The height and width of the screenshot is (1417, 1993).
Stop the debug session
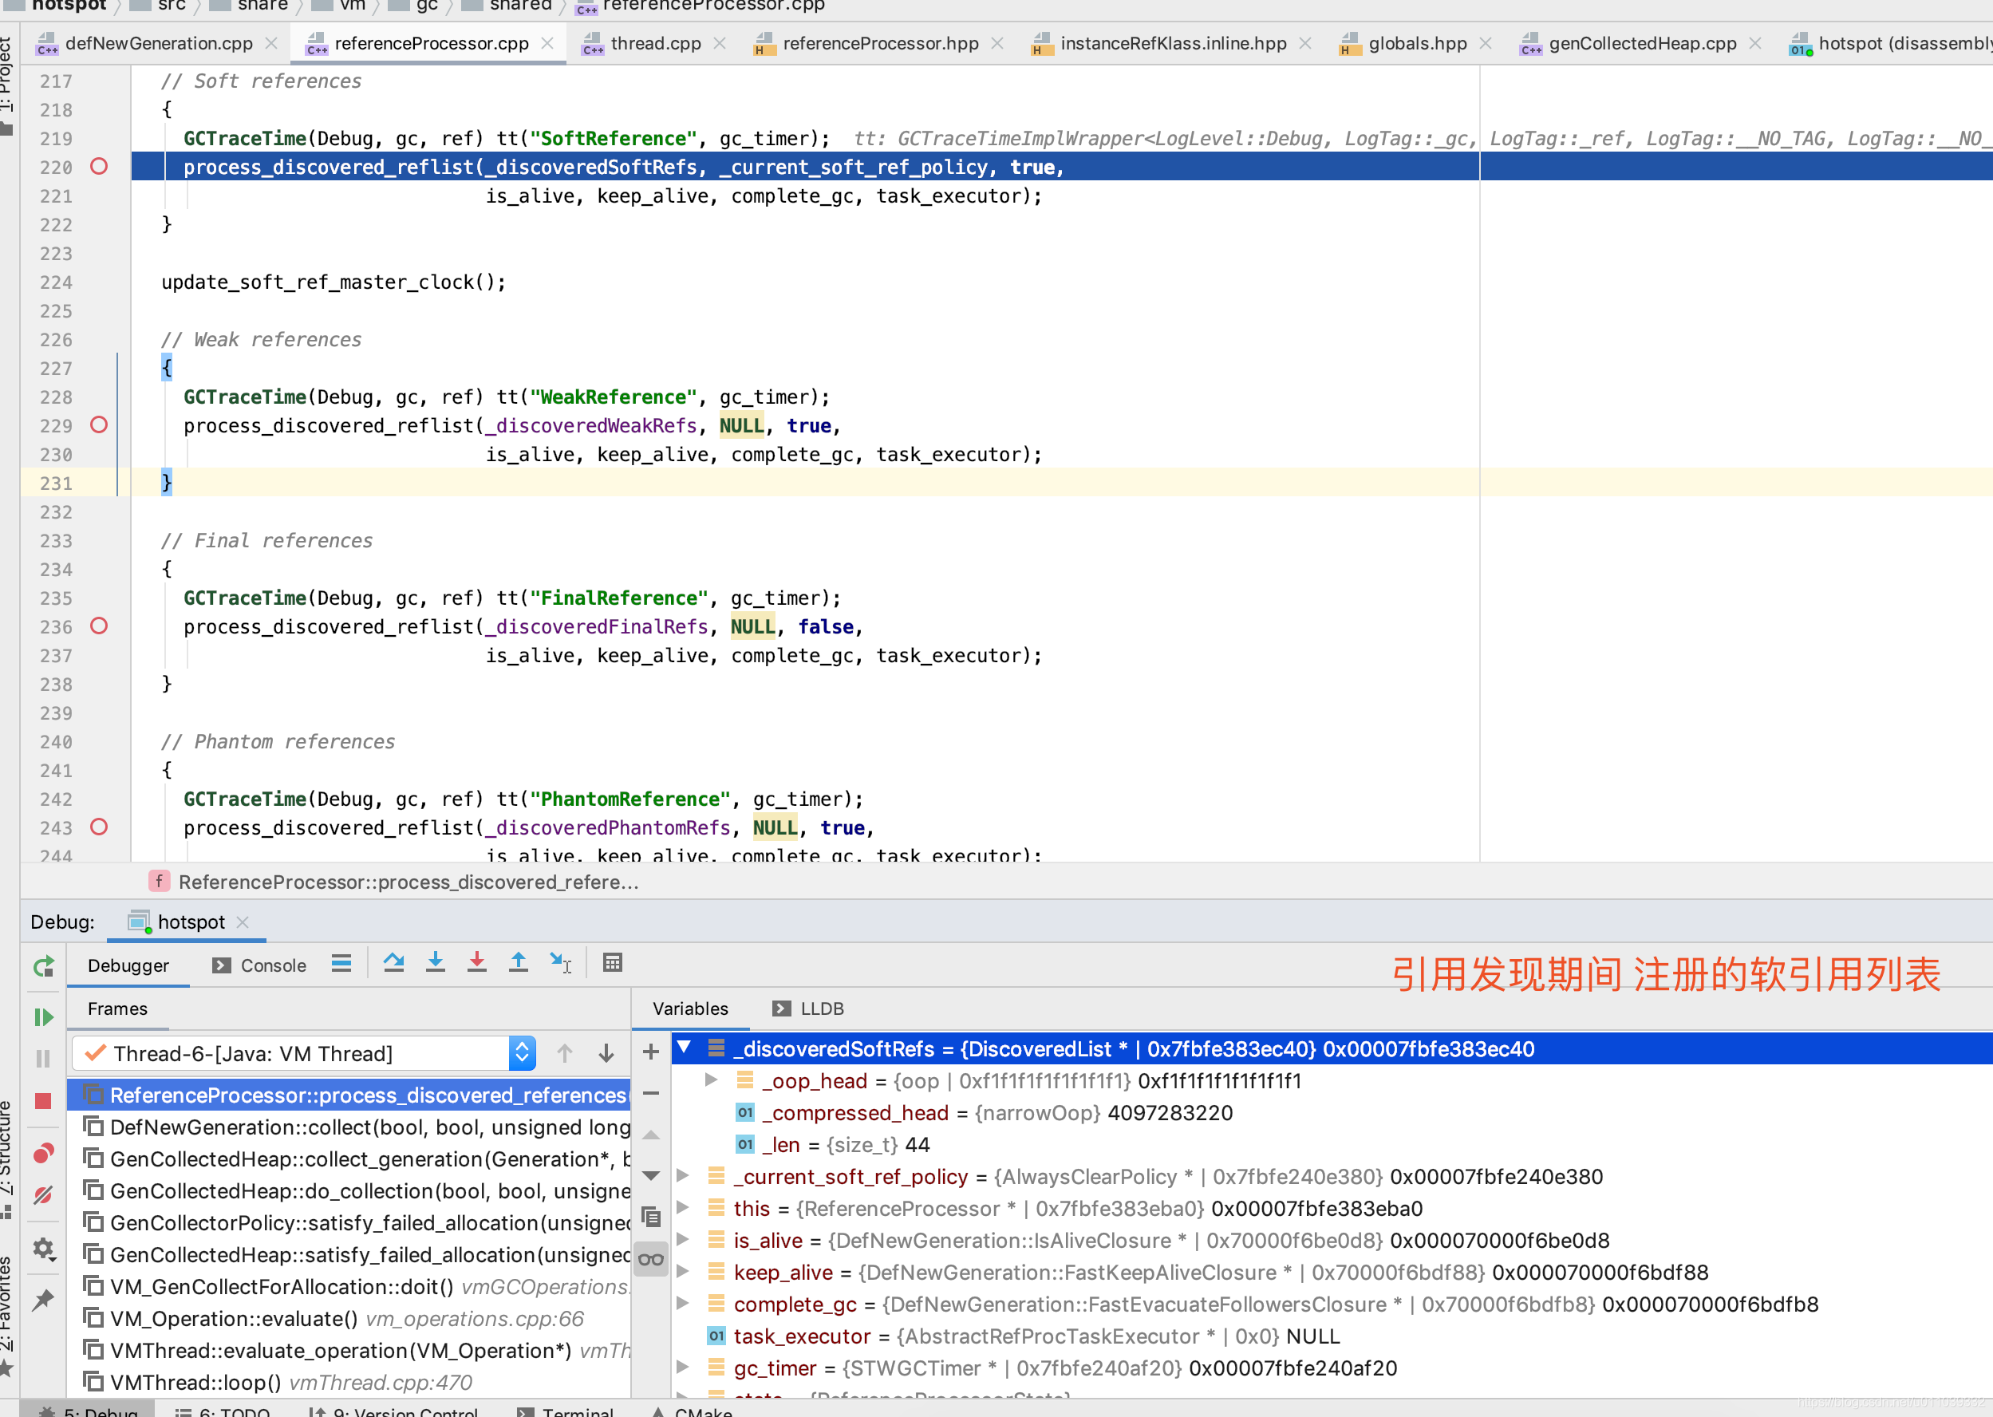point(43,1100)
